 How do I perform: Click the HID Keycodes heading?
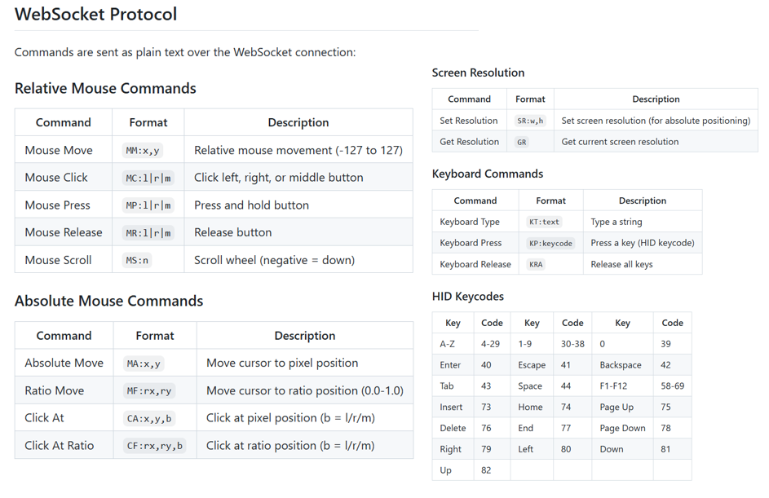[467, 296]
